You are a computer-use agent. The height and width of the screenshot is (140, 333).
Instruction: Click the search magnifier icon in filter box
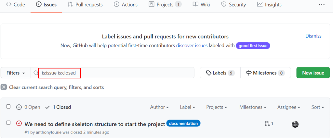tap(36, 73)
